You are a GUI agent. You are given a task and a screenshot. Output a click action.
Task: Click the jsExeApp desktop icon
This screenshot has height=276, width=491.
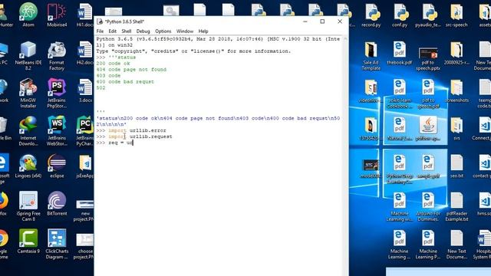tap(85, 166)
